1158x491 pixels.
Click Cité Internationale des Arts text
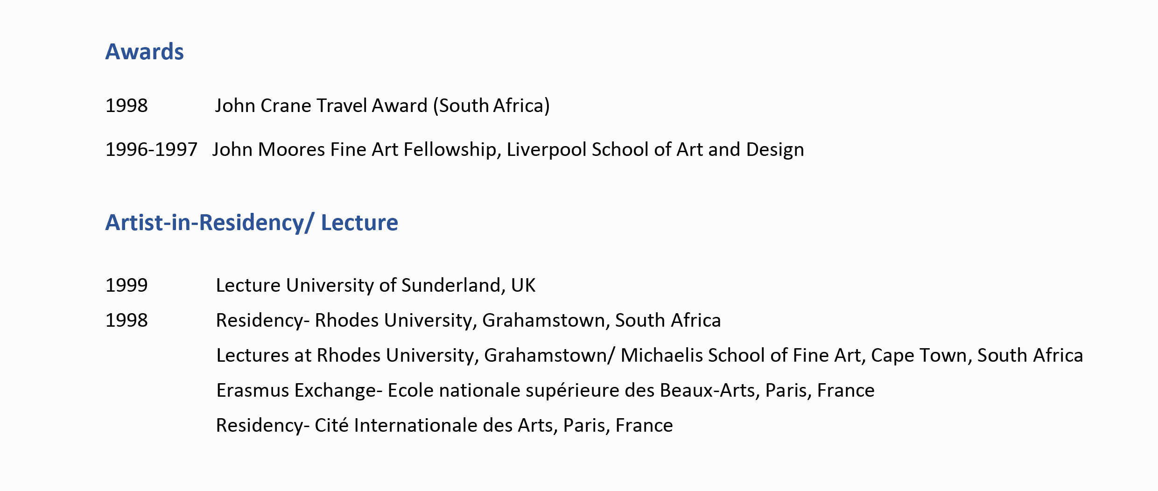(x=433, y=426)
